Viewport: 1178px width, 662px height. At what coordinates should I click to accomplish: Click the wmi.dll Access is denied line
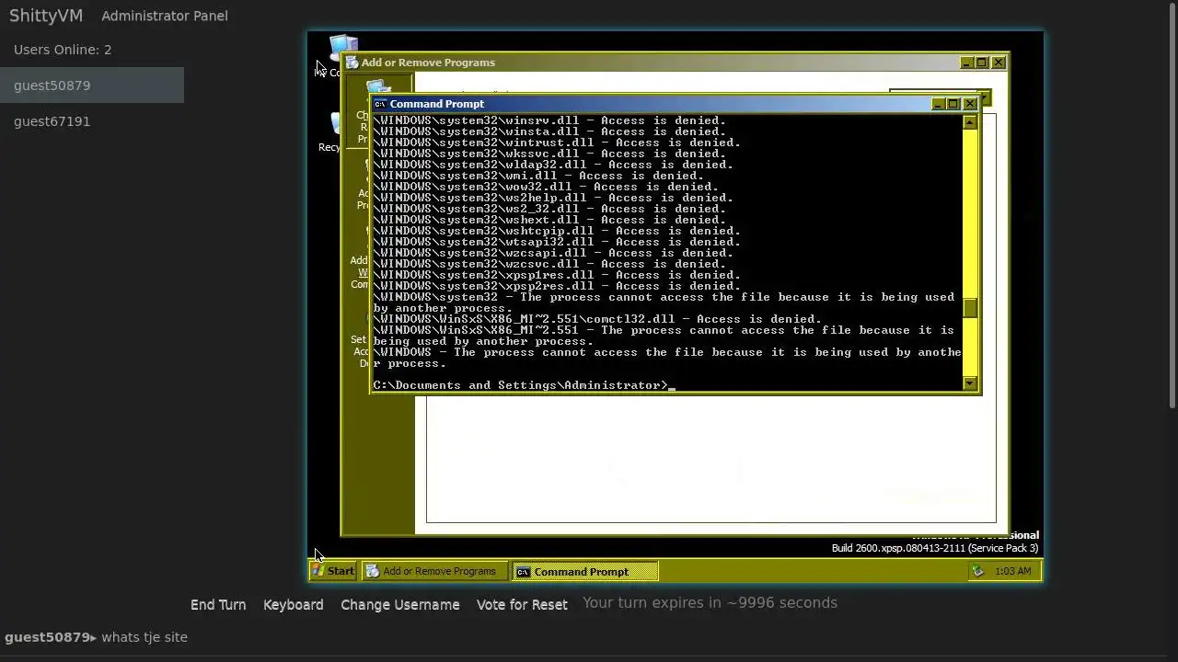click(538, 176)
